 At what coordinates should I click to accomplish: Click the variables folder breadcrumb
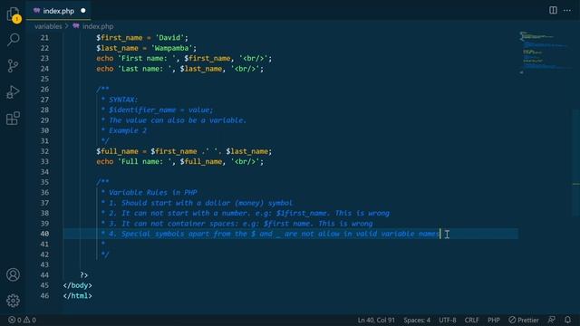(48, 26)
